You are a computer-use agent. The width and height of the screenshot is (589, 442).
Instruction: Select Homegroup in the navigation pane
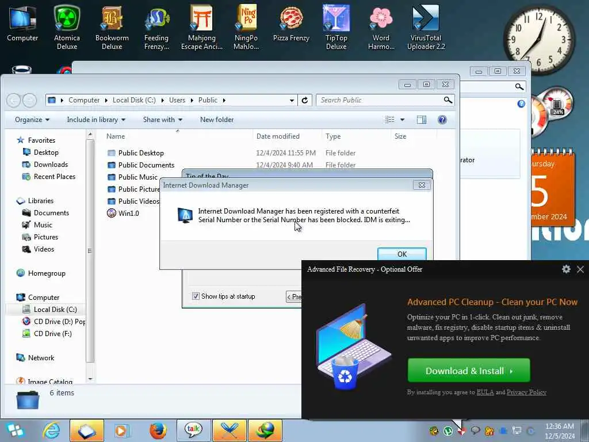point(47,273)
